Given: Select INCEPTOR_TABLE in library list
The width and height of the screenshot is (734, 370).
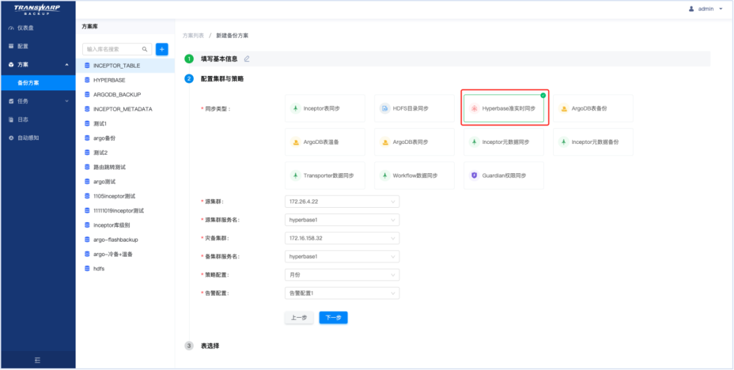Looking at the screenshot, I should point(125,65).
